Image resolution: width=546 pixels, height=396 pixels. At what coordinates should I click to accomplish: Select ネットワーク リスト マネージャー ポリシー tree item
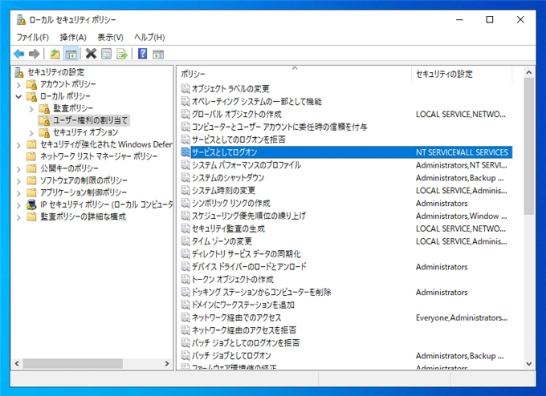pos(99,156)
